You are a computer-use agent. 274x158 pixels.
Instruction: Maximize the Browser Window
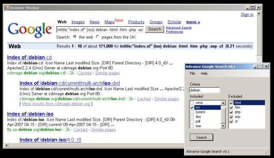click(x=253, y=8)
